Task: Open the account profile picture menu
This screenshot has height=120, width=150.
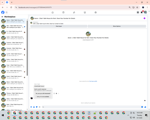Action: coord(145,12)
